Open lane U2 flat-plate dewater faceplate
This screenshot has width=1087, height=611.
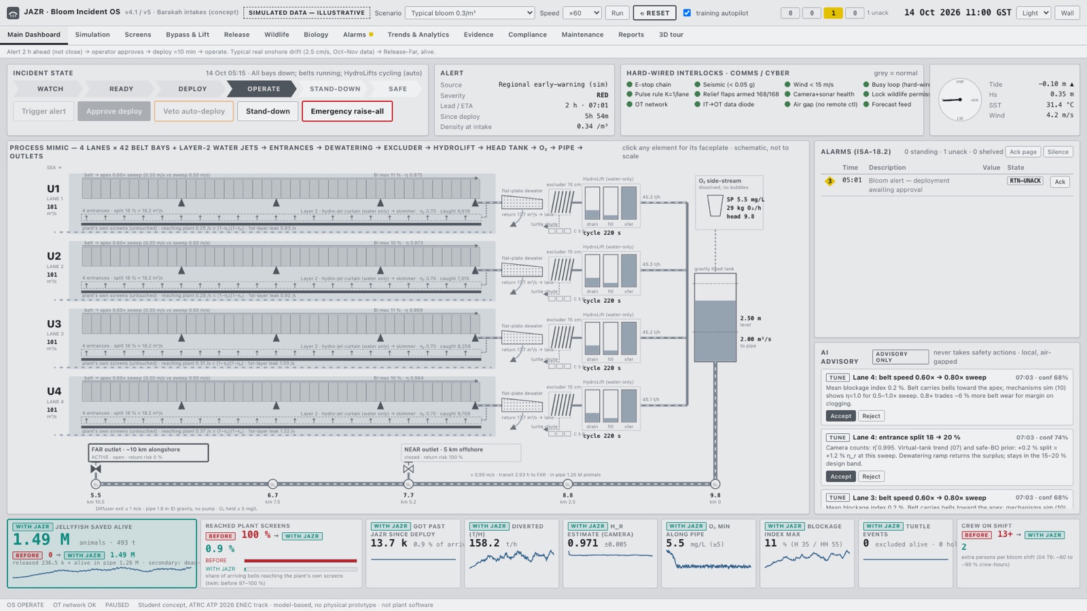522,270
